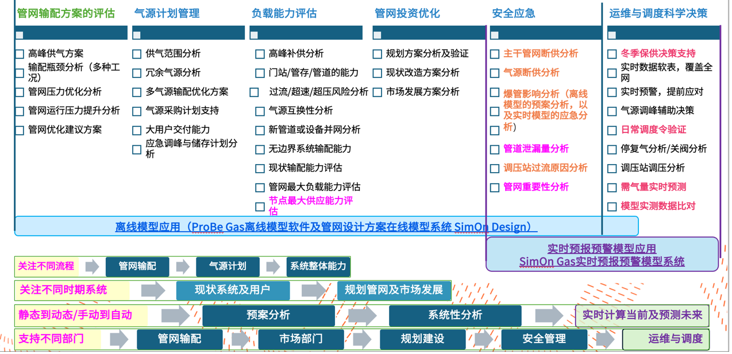Click the 系统整体能力 box

[x=318, y=266]
